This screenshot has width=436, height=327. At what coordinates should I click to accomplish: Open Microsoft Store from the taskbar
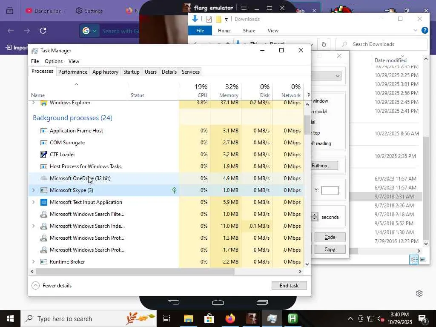pos(209,318)
